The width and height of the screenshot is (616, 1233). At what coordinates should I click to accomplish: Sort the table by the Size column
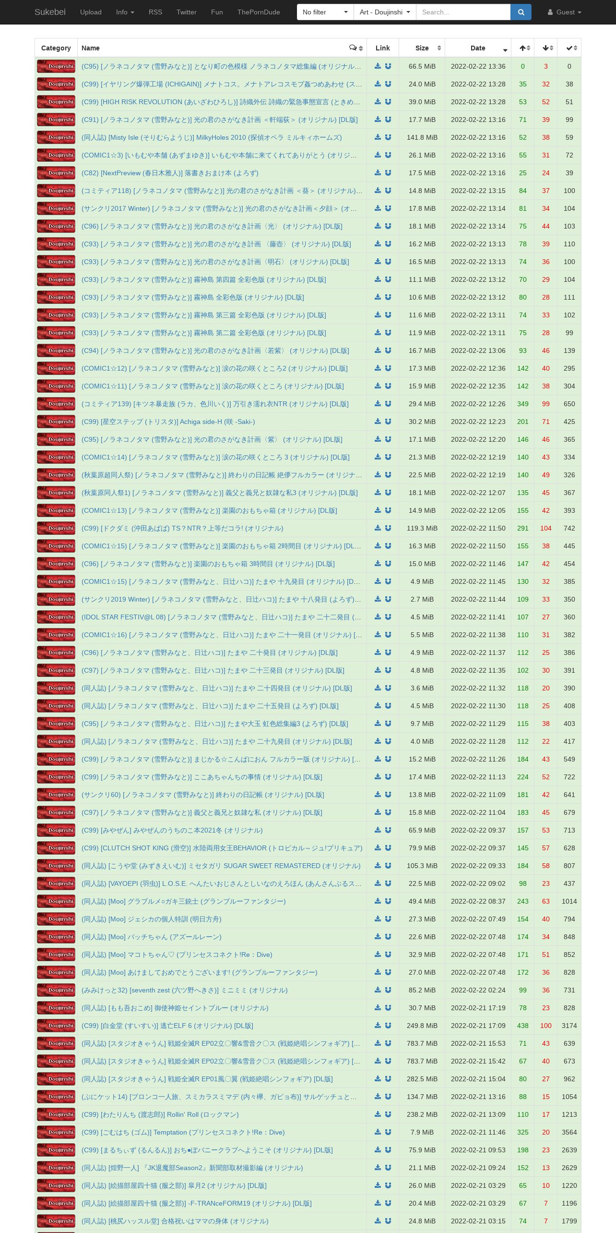click(422, 48)
